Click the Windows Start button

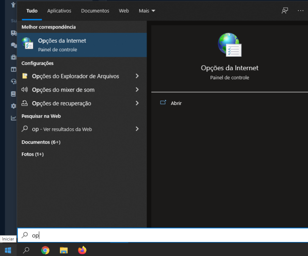[8, 250]
